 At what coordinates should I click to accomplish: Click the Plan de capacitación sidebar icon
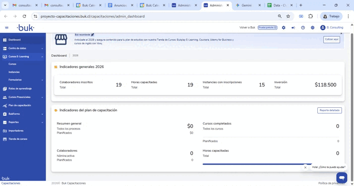[5, 105]
